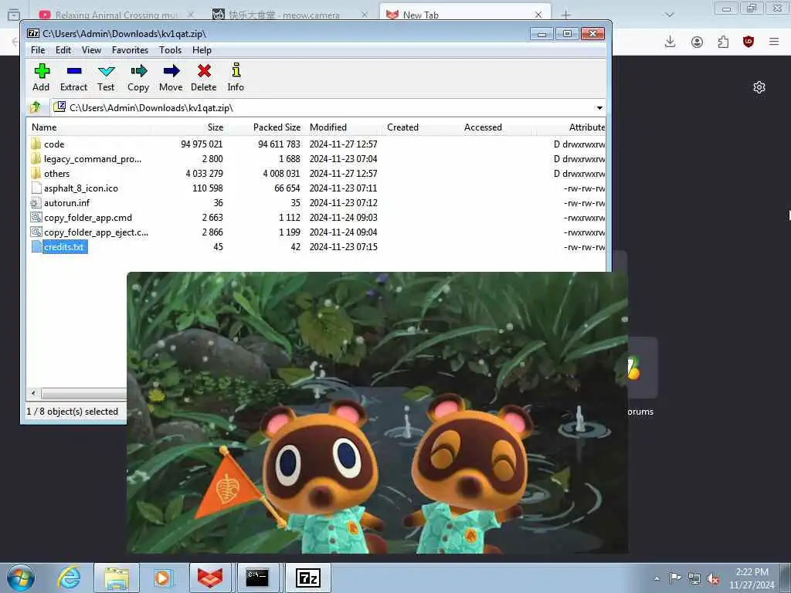Switch to 7-Zip taskbar icon
791x593 pixels.
click(308, 578)
